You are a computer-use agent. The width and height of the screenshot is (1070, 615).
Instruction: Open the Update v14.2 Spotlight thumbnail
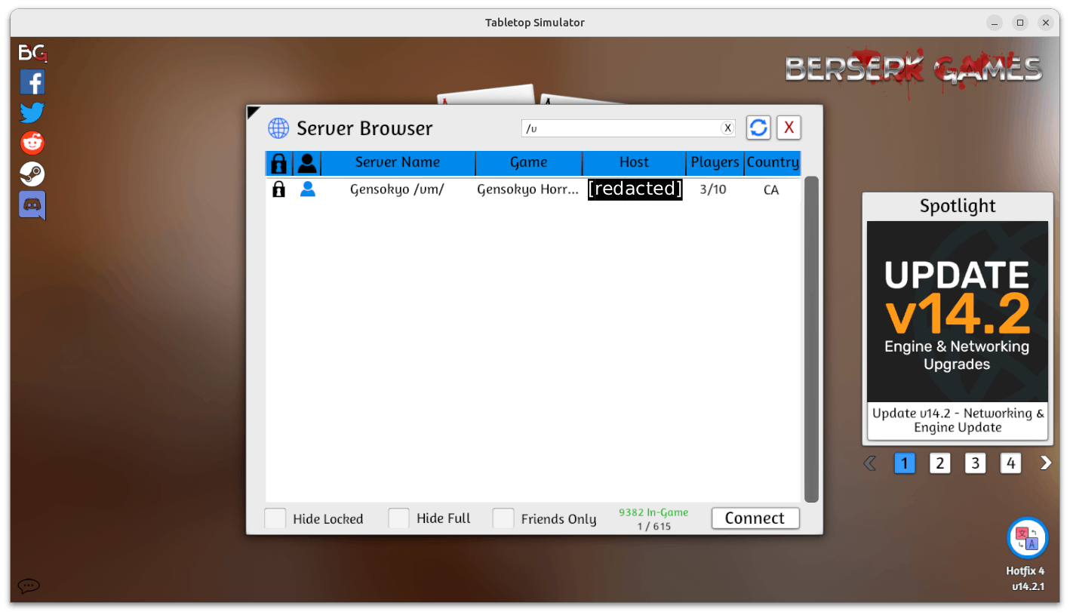(958, 312)
